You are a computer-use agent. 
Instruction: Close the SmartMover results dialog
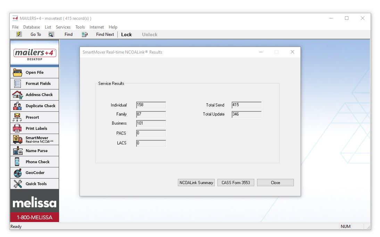[275, 183]
